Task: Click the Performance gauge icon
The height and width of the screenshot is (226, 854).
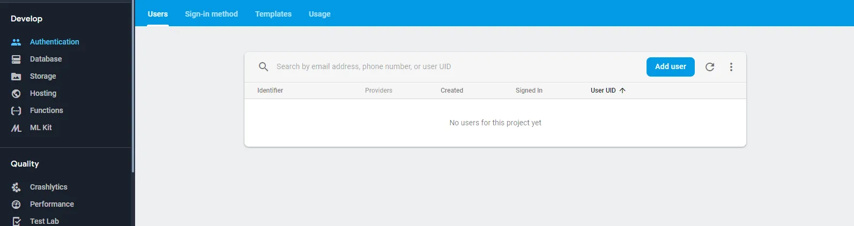Action: 16,204
